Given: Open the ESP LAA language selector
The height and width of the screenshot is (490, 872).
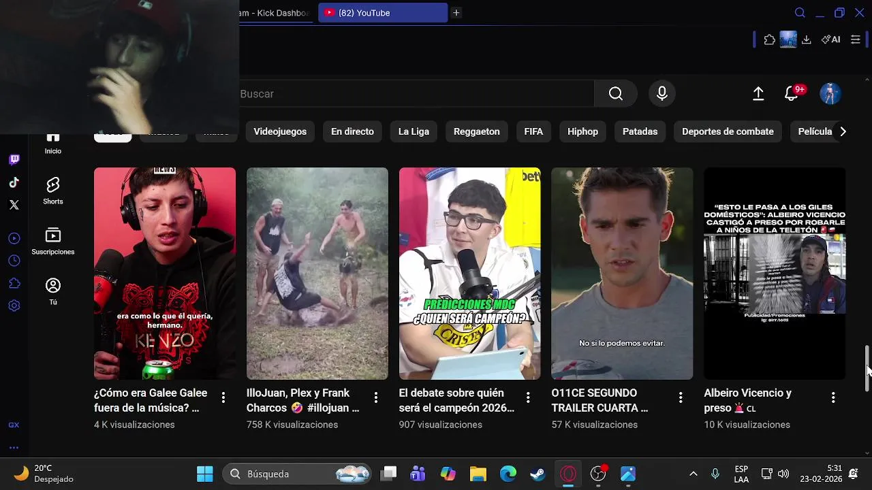Looking at the screenshot, I should (x=741, y=474).
